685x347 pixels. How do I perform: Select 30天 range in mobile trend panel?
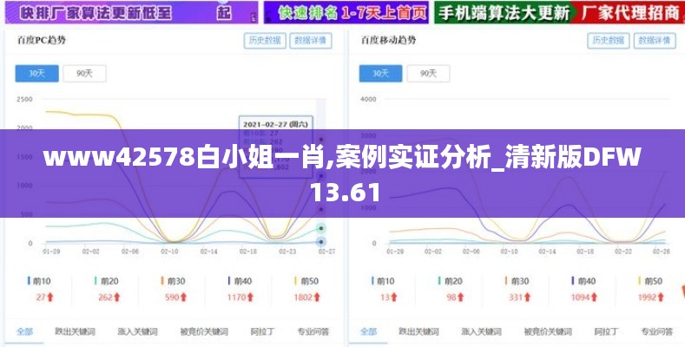(380, 74)
